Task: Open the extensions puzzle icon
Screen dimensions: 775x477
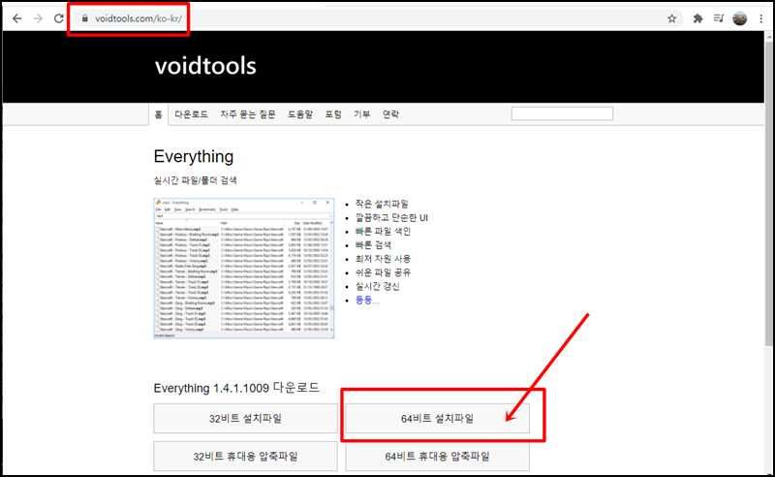Action: [x=697, y=18]
